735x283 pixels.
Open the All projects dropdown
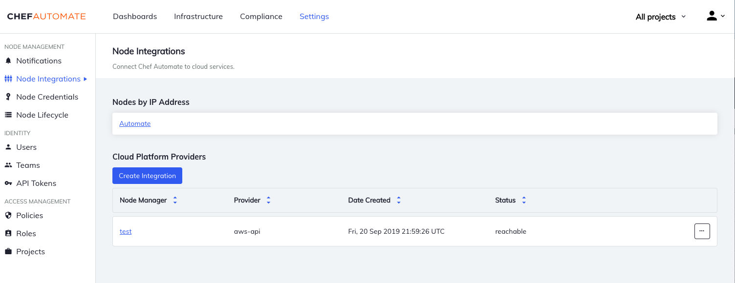[x=660, y=17]
